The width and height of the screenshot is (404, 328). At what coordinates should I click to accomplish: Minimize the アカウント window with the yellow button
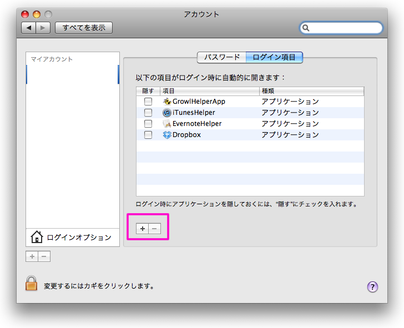tap(37, 14)
